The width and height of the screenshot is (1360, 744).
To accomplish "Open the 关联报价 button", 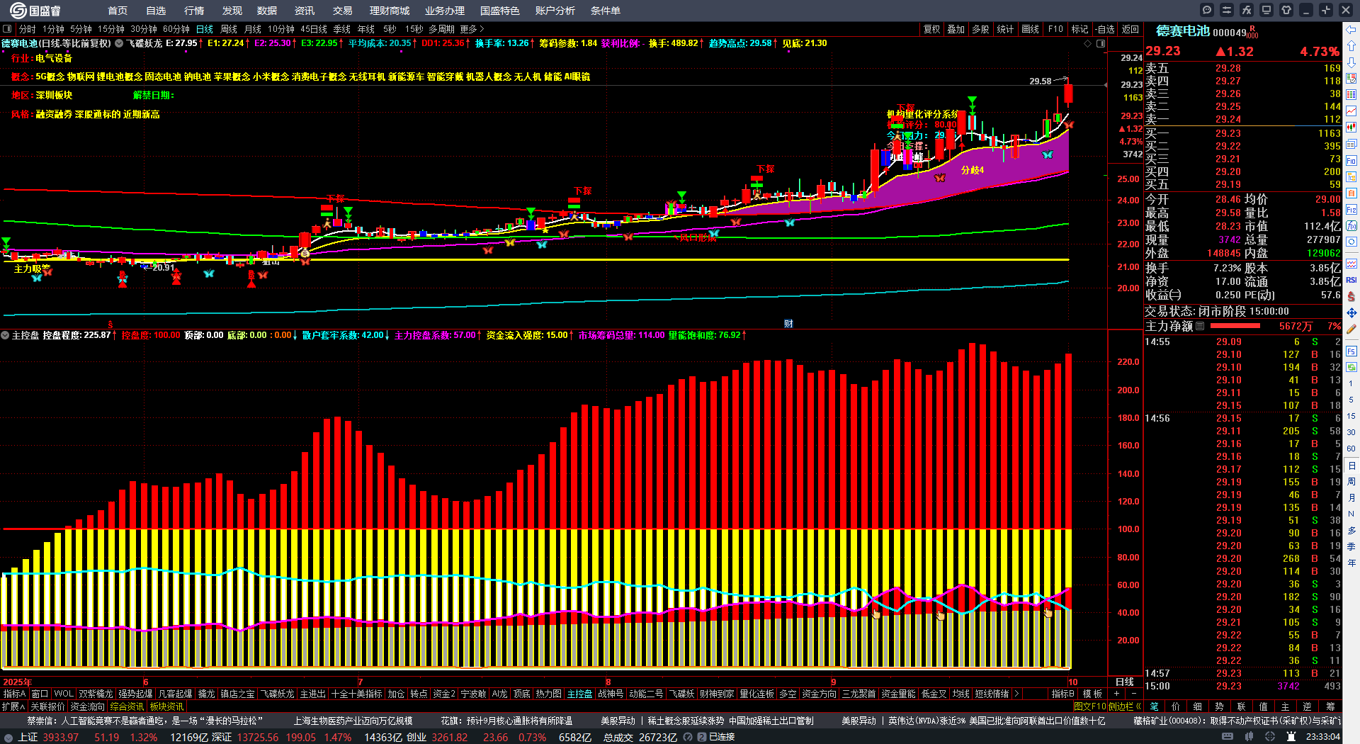I will pyautogui.click(x=47, y=706).
